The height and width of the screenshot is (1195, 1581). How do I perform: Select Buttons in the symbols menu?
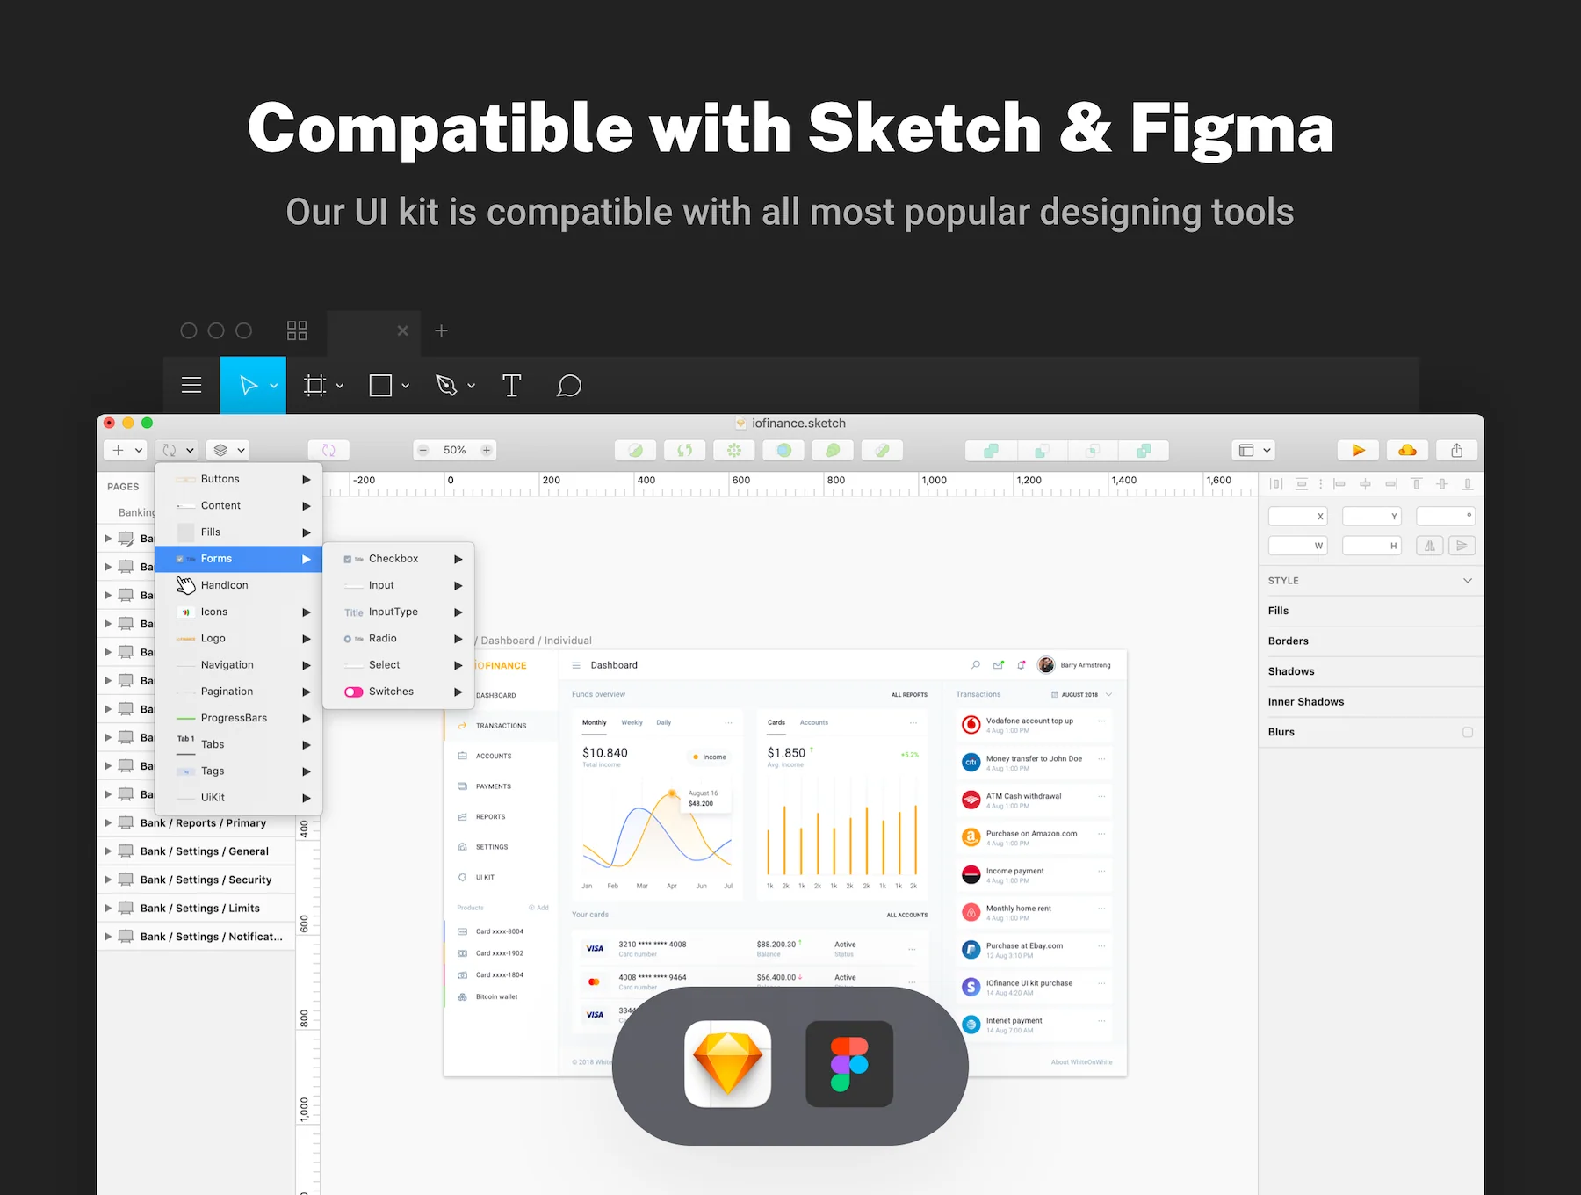click(239, 479)
